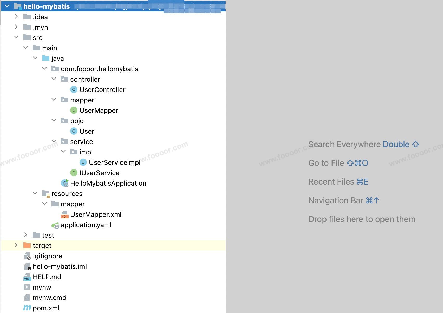Screen dimensions: 443x313
Task: Collapse the resources folder arrow
Action: click(35, 193)
